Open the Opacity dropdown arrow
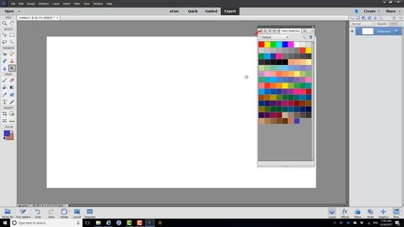The width and height of the screenshot is (404, 227). [400, 24]
